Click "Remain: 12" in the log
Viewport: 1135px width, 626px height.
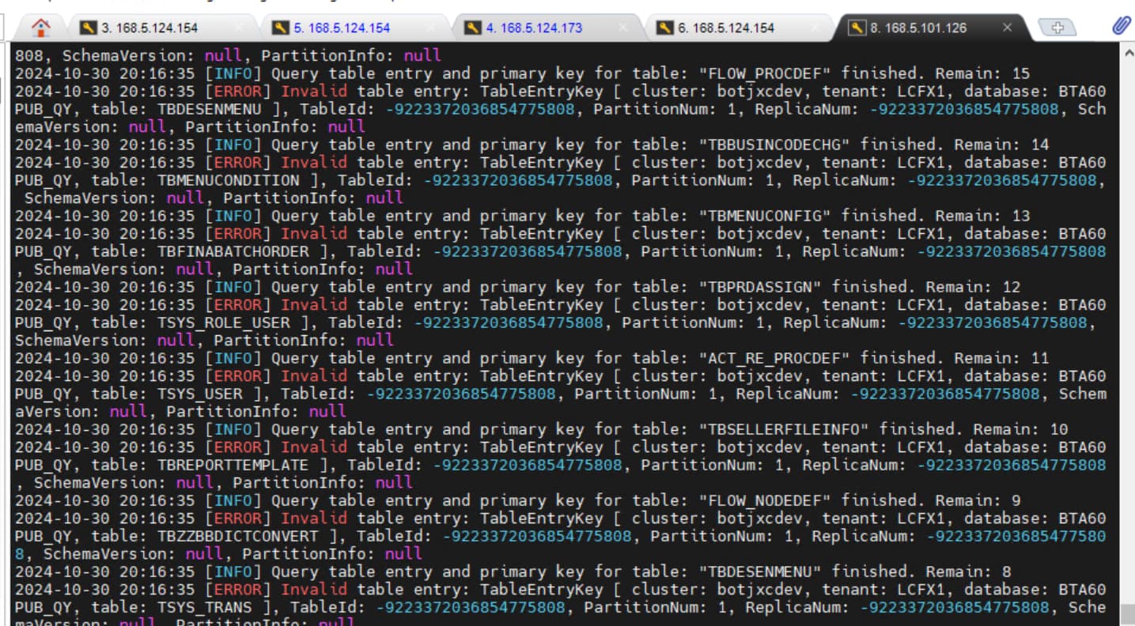point(973,287)
